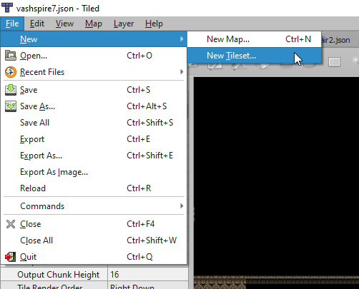Screen dimensions: 359x289
Task: Open the Edit menu
Action: tap(37, 24)
